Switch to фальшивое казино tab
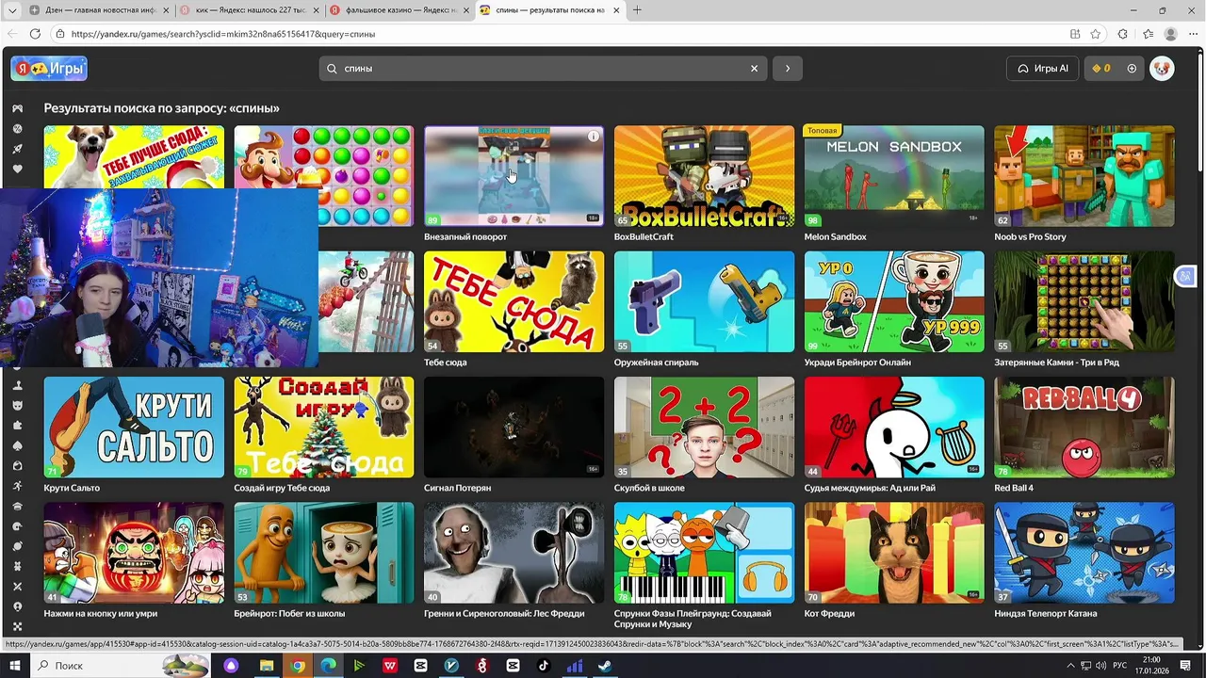The height and width of the screenshot is (678, 1206). (x=399, y=10)
